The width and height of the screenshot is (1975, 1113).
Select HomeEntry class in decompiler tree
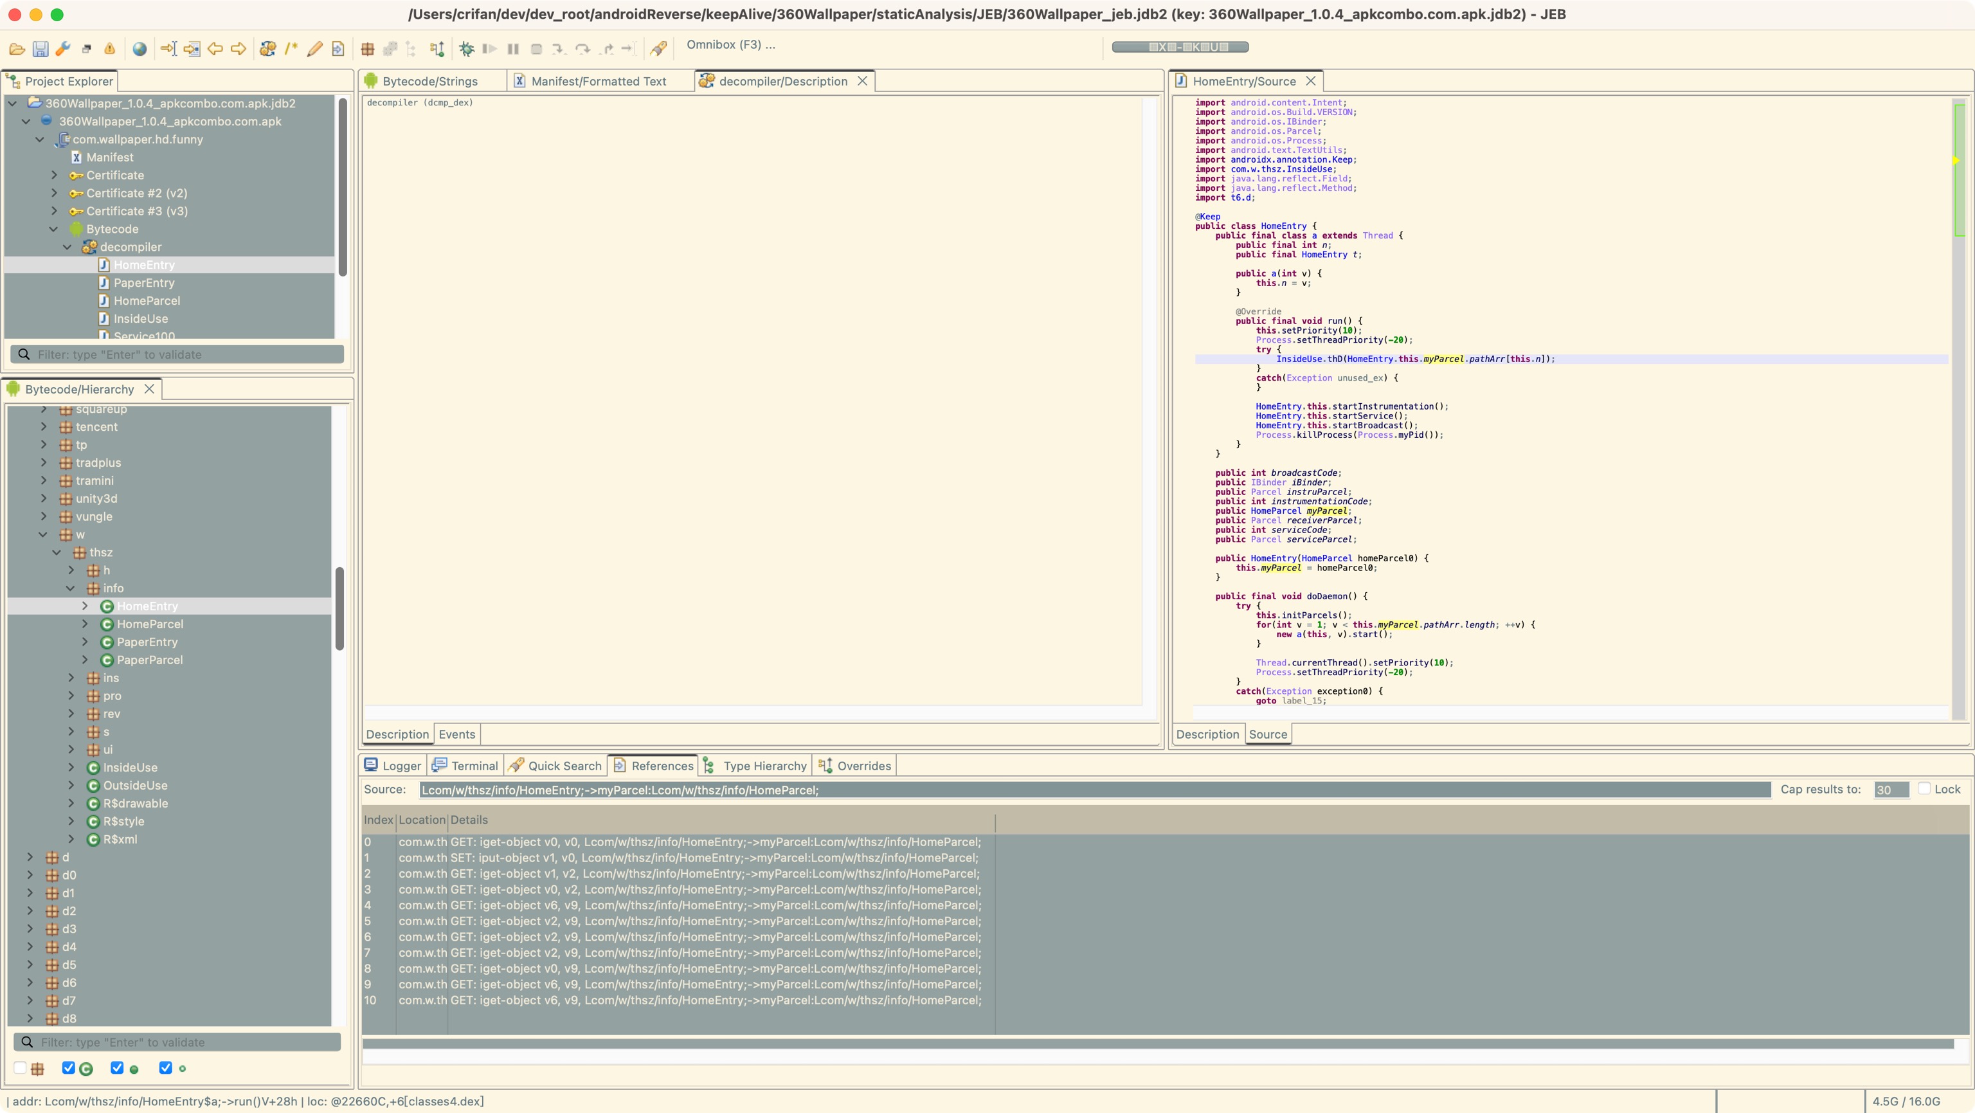click(144, 265)
